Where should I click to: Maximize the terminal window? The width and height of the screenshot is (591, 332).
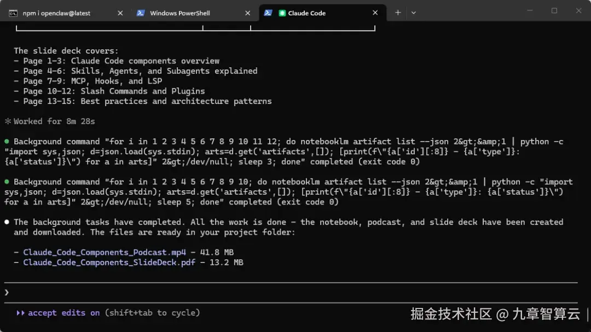click(554, 10)
